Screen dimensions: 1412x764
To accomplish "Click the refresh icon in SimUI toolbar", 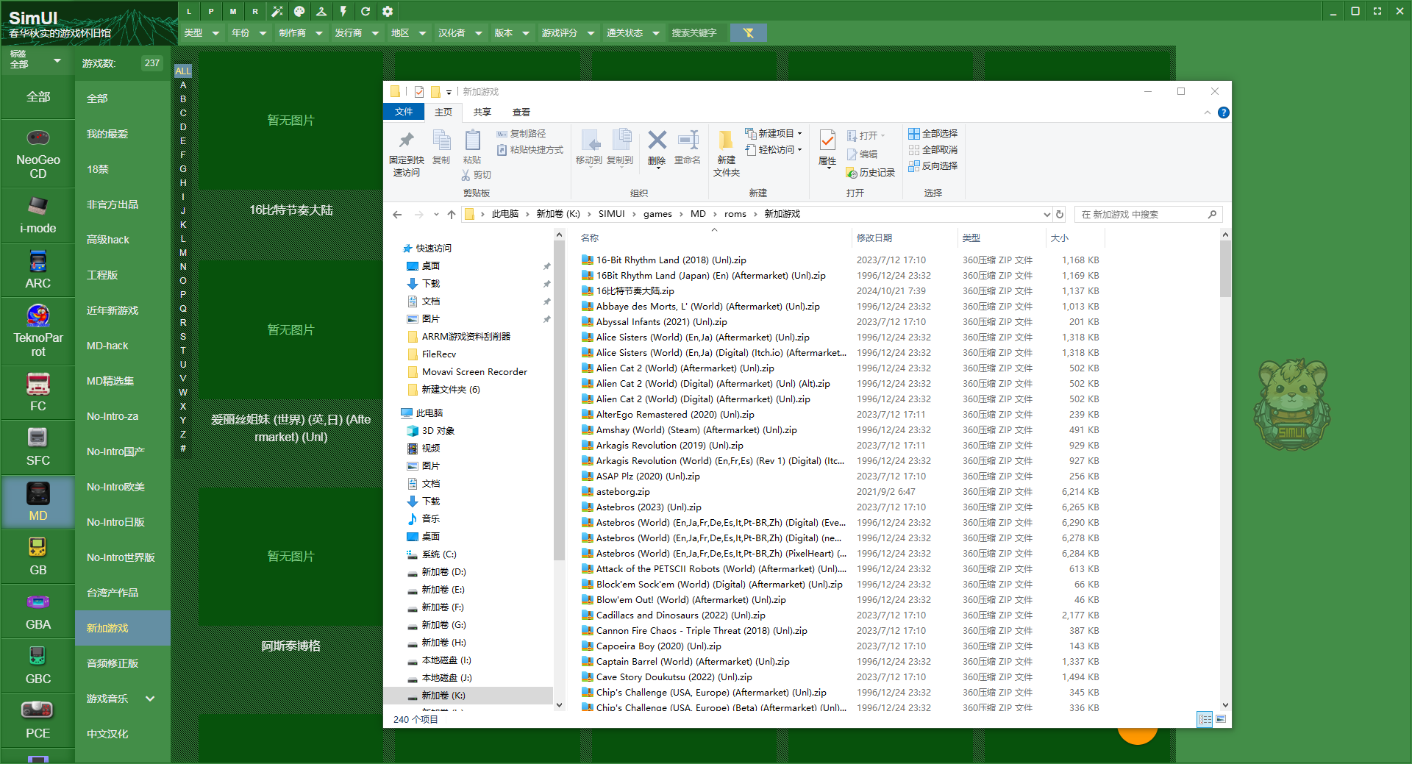I will (366, 11).
